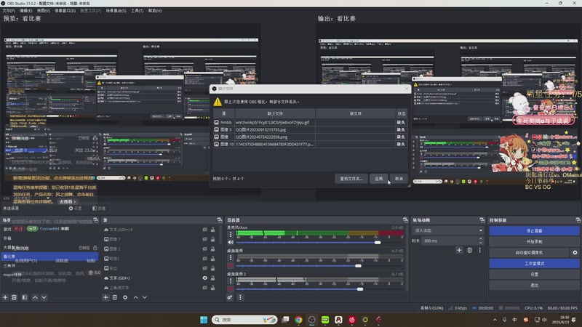Open 工具(T) menu
This screenshot has width=582, height=327.
click(137, 11)
